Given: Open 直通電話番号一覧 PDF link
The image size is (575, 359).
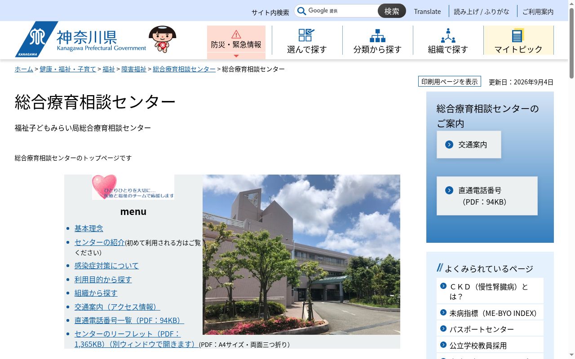Looking at the screenshot, I should coord(129,320).
